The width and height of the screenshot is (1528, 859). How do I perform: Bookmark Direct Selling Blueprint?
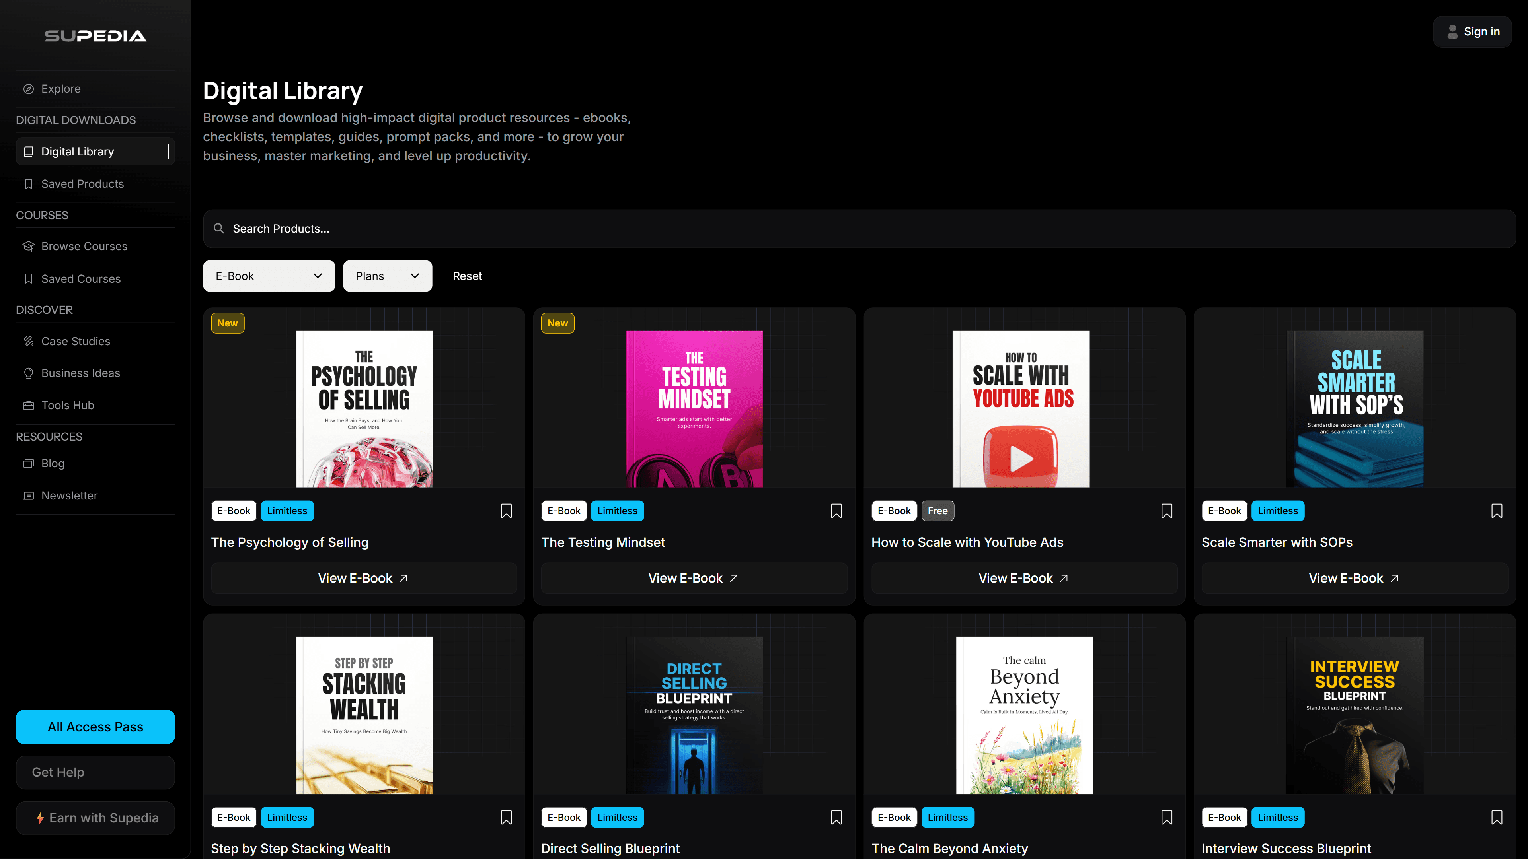pos(836,818)
